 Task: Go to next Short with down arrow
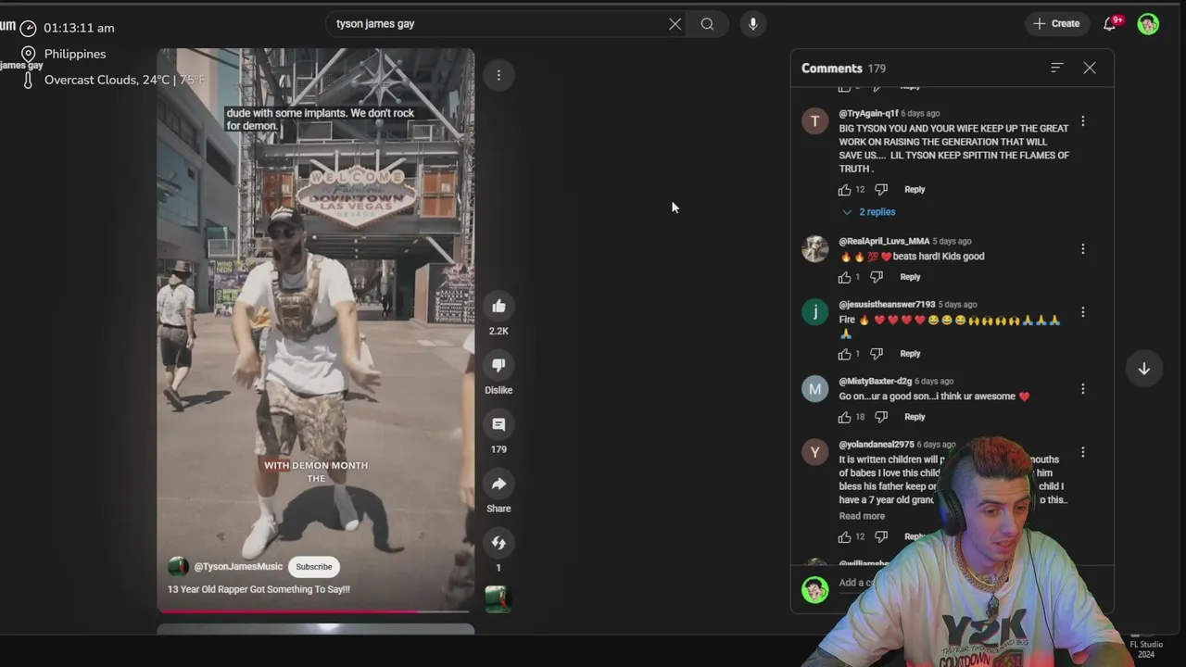click(x=1144, y=369)
